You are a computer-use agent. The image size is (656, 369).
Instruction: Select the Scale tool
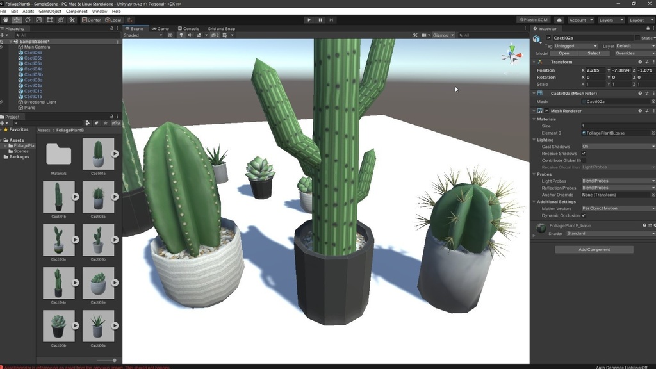click(x=39, y=20)
